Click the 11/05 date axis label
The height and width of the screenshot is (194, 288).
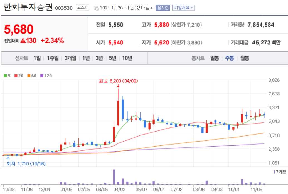coord(256,189)
